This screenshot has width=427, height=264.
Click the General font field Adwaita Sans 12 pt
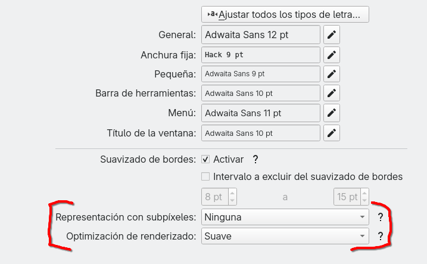tap(261, 35)
